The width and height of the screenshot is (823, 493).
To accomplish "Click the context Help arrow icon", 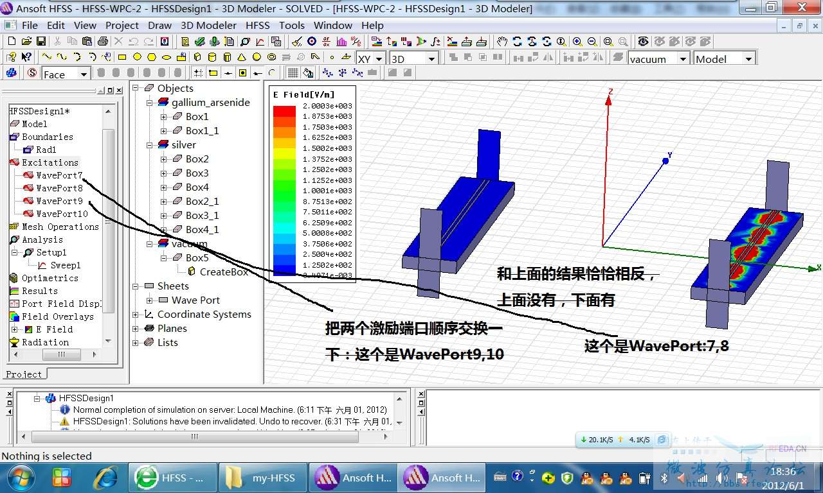I will [26, 57].
